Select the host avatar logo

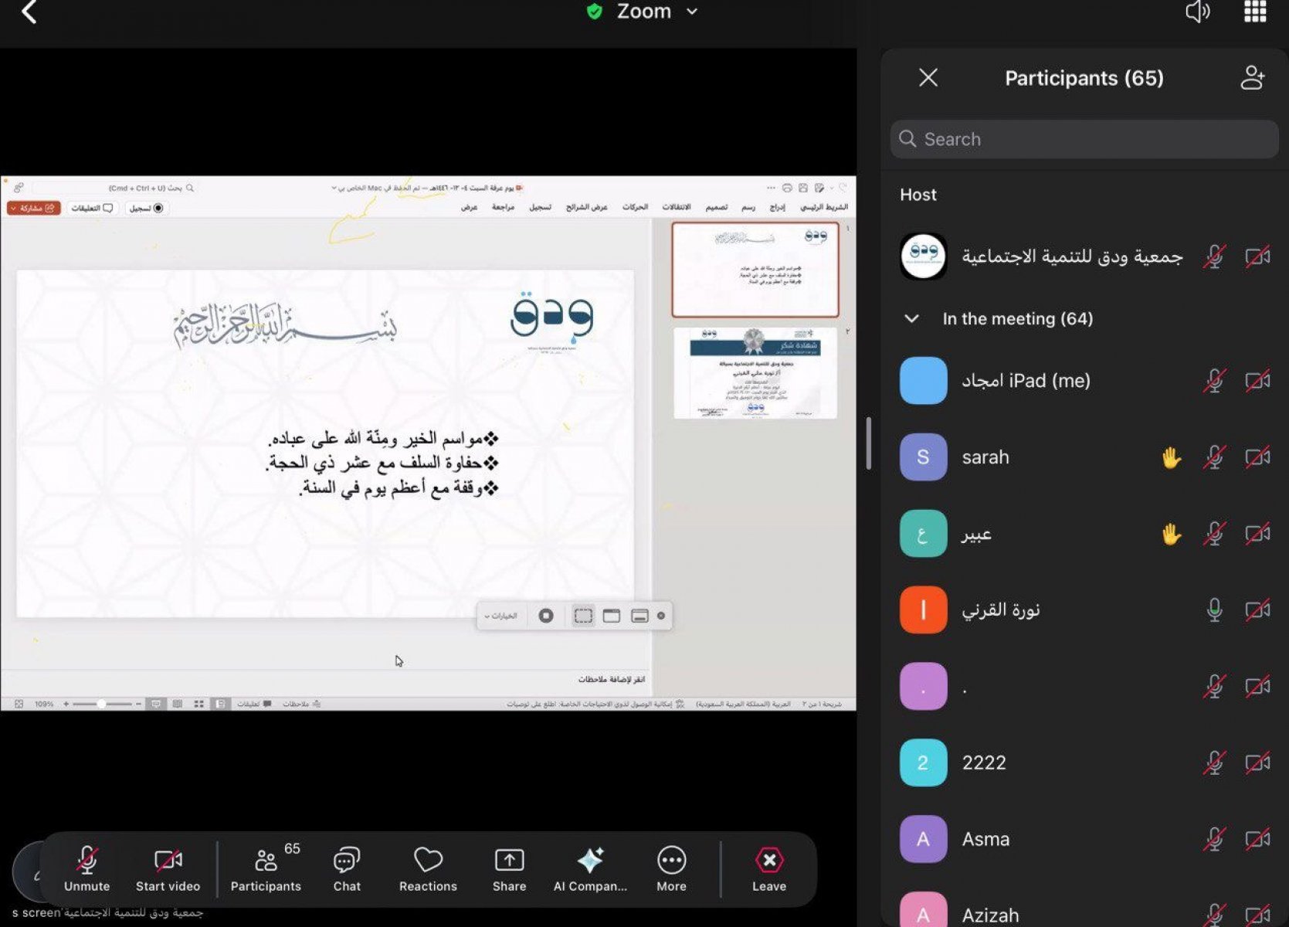coord(923,256)
